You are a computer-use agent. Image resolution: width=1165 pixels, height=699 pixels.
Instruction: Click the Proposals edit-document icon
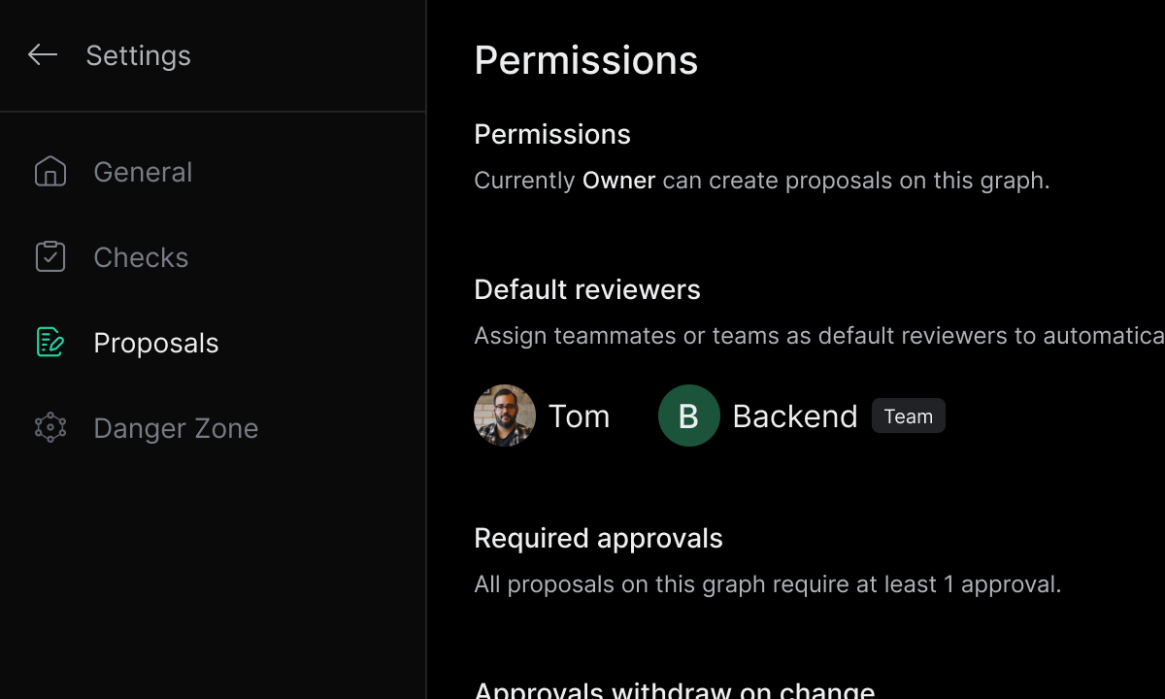pyautogui.click(x=50, y=343)
